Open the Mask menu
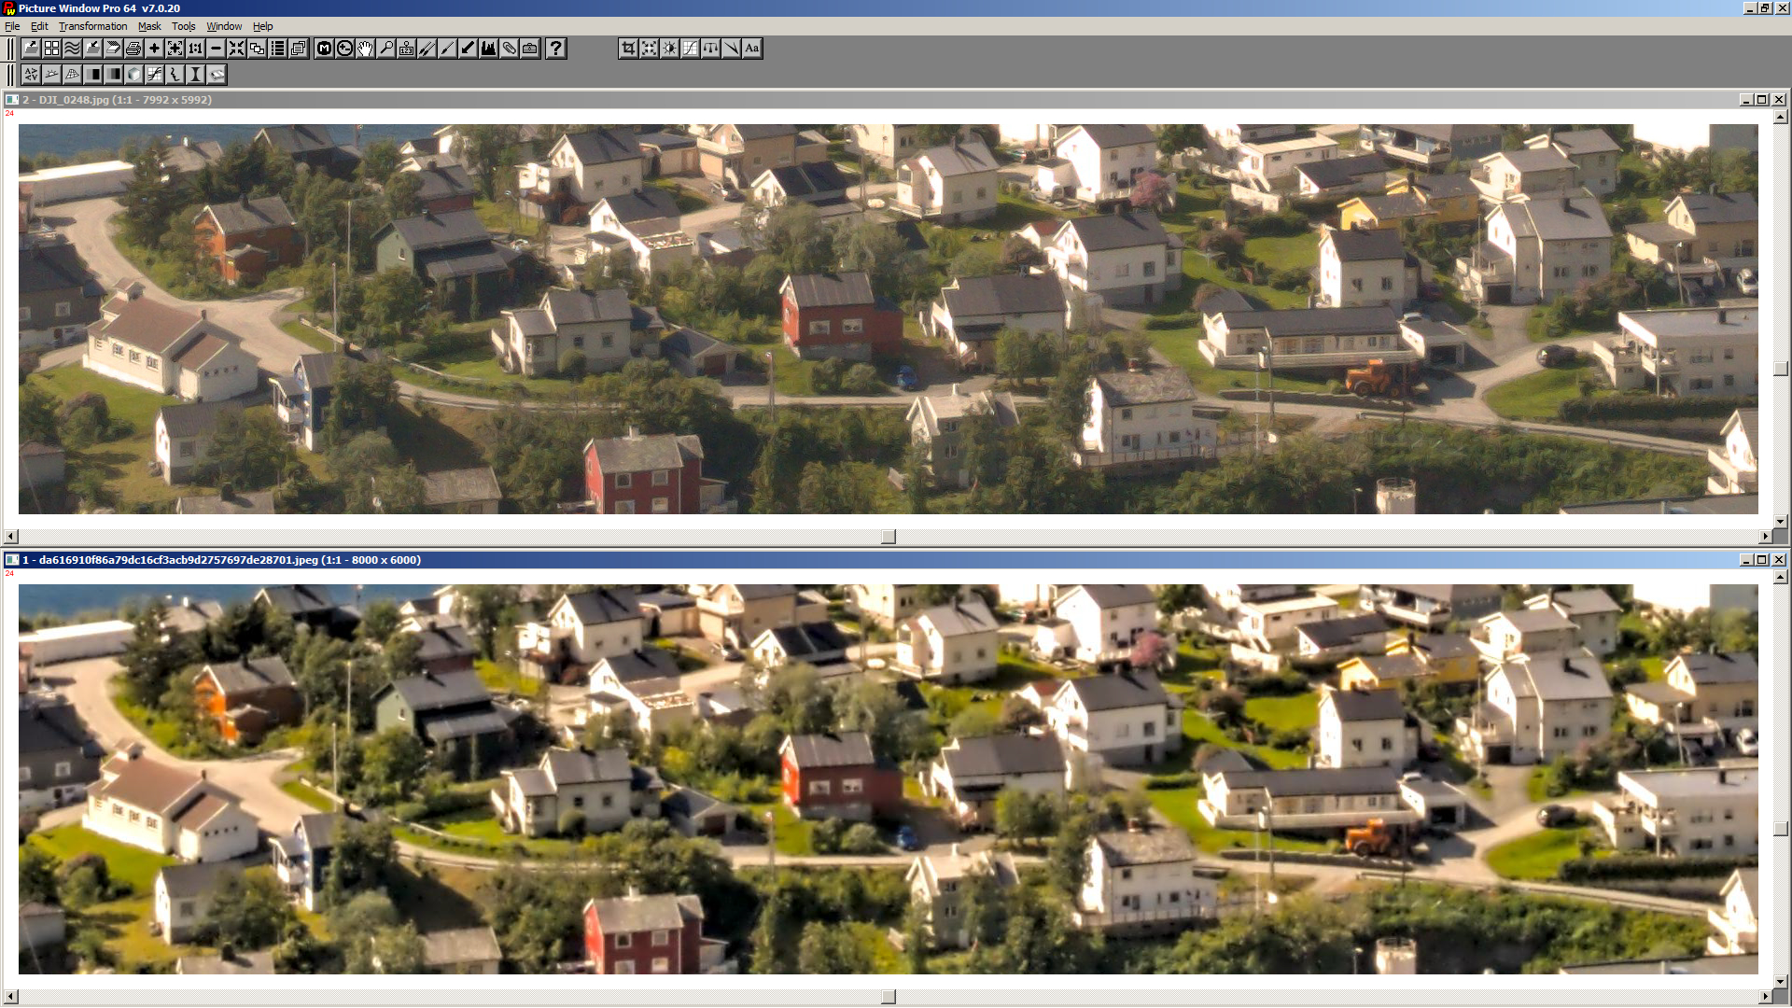This screenshot has height=1008, width=1792. pyautogui.click(x=149, y=26)
